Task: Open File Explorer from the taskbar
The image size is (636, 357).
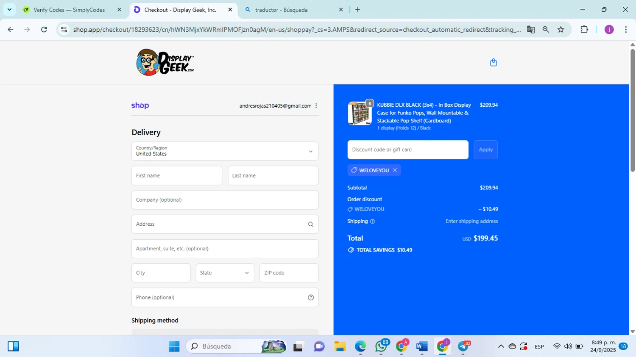Action: click(x=340, y=346)
